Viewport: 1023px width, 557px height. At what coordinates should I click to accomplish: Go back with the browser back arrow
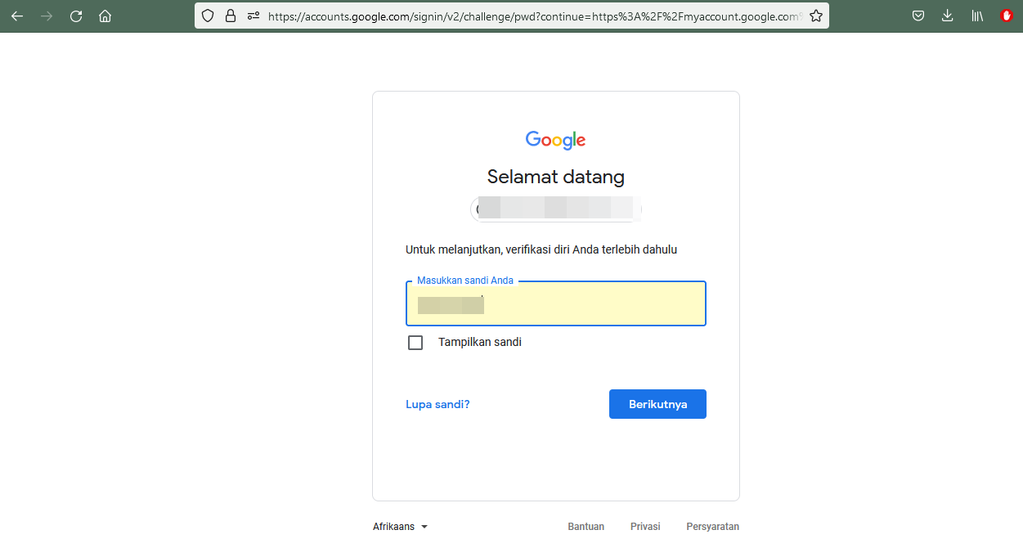point(17,16)
